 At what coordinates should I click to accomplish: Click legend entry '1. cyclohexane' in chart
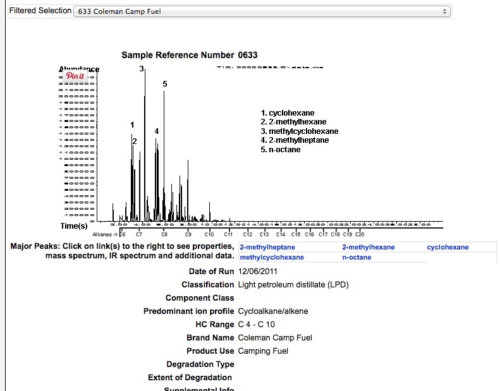tap(288, 113)
